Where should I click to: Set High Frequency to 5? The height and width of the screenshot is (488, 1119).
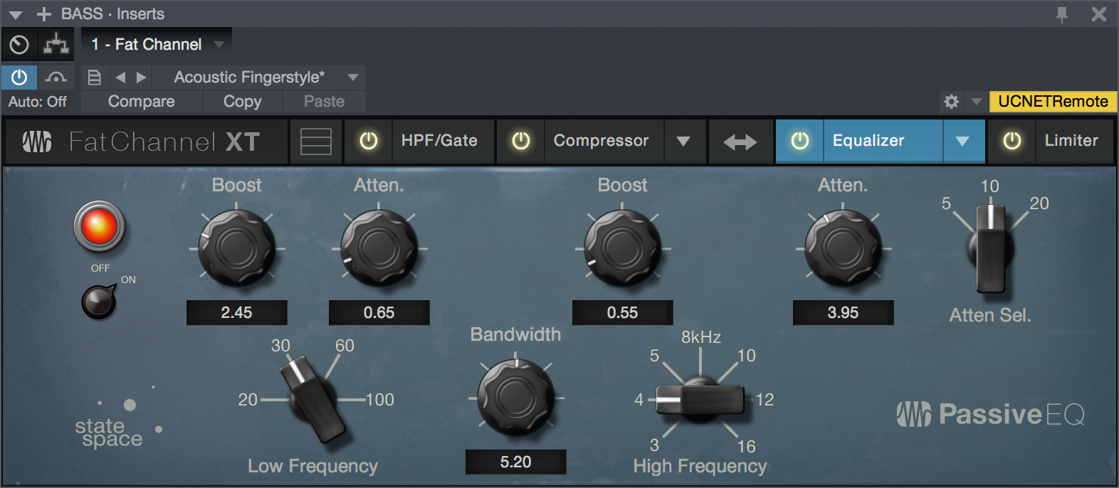654,356
